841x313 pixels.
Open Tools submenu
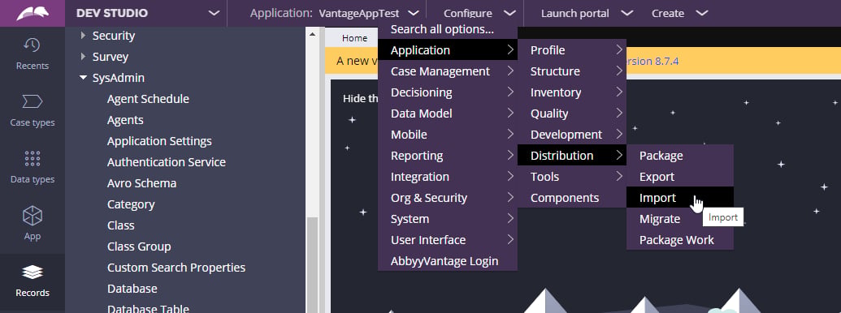(x=572, y=177)
